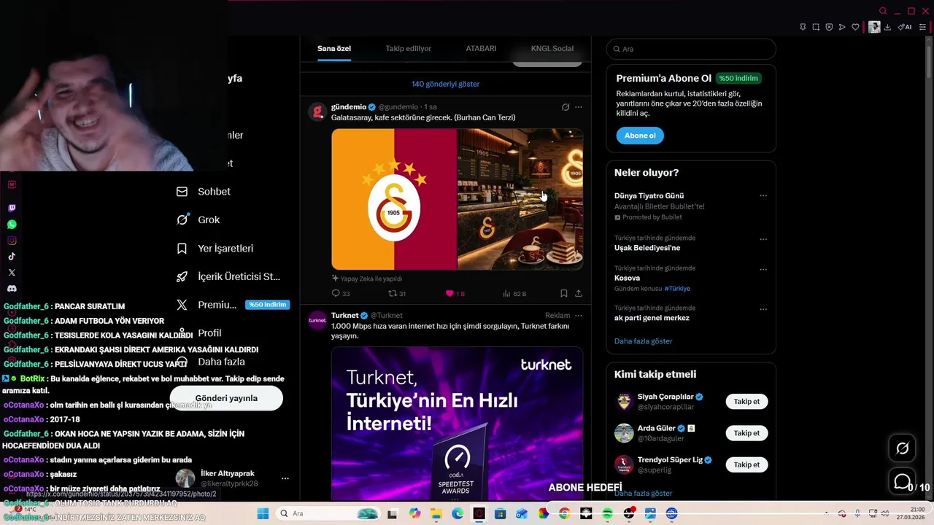Image resolution: width=934 pixels, height=525 pixels.
Task: Open TikTok from the Opera sidebar
Action: point(12,257)
